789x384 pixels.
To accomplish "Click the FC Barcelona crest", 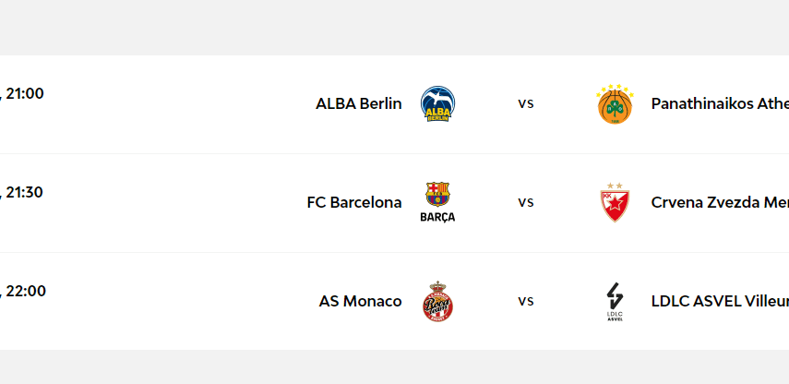I will pyautogui.click(x=437, y=195).
